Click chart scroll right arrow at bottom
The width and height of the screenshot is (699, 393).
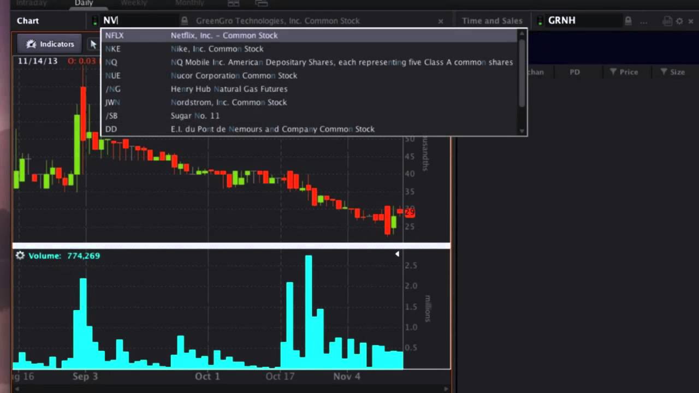446,389
